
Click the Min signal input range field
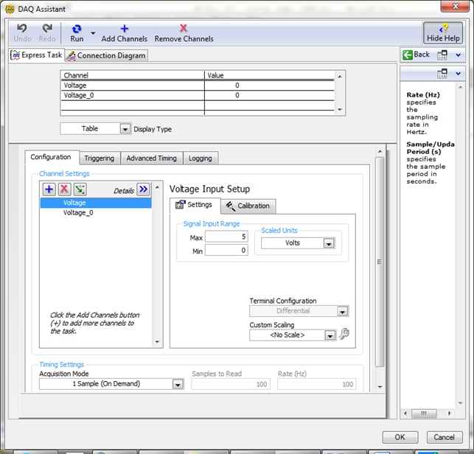pyautogui.click(x=226, y=251)
